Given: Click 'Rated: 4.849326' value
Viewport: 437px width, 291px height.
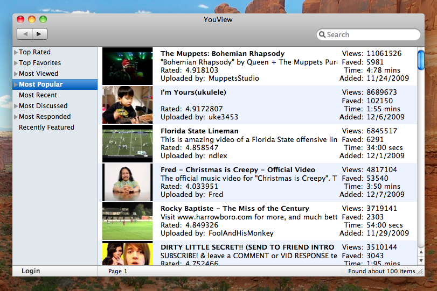Looking at the screenshot, I should [x=190, y=225].
